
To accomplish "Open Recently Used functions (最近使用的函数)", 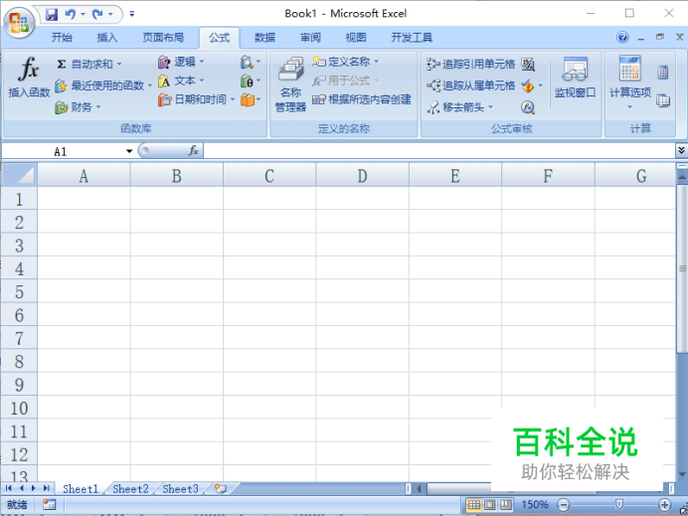I will pos(103,86).
